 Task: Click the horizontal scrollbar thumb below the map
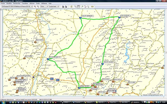click(84, 97)
